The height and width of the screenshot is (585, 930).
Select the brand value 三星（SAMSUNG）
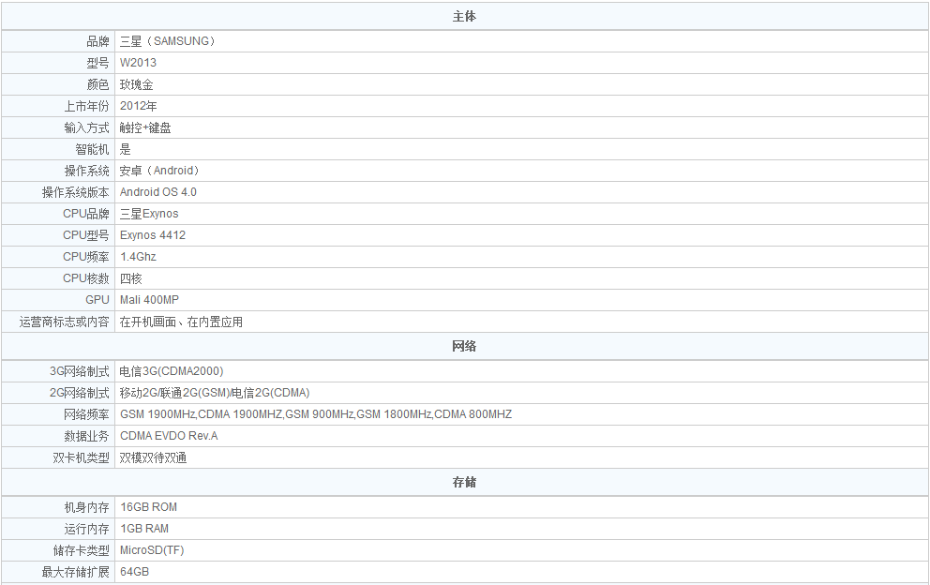click(x=168, y=41)
